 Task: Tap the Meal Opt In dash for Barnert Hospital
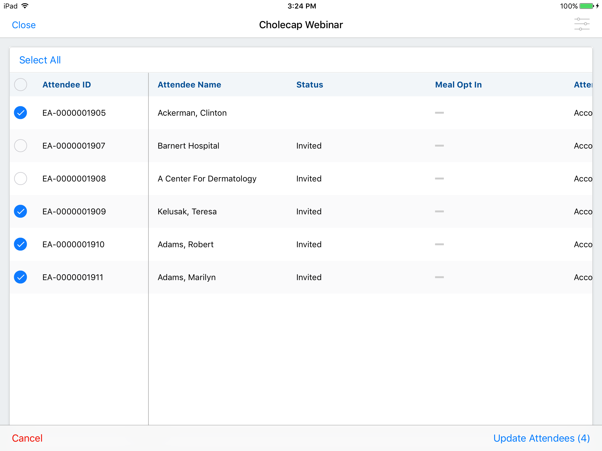439,146
